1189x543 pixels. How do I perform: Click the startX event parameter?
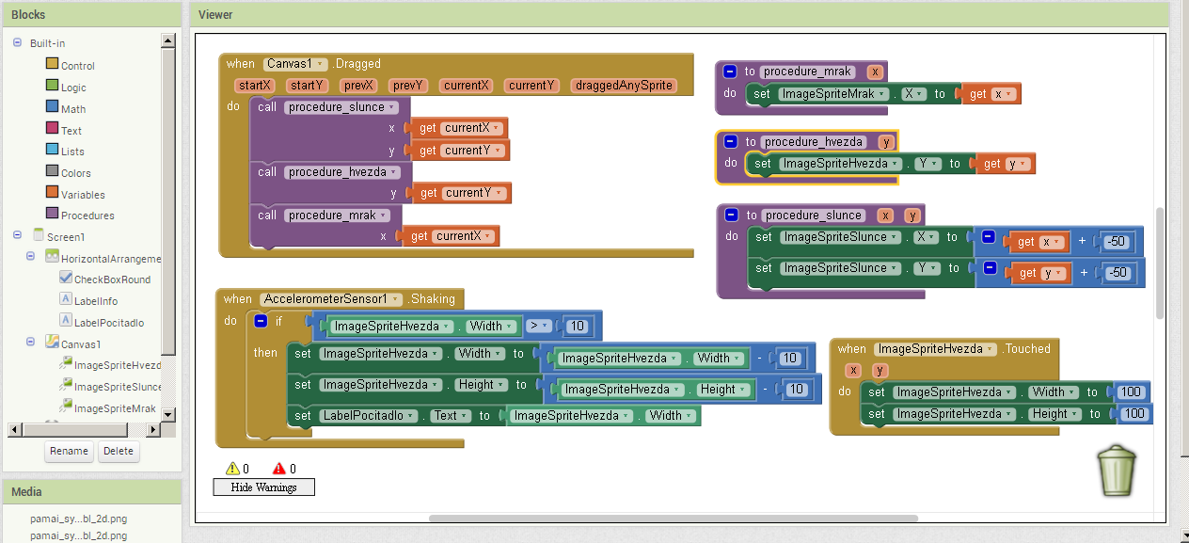[x=255, y=85]
